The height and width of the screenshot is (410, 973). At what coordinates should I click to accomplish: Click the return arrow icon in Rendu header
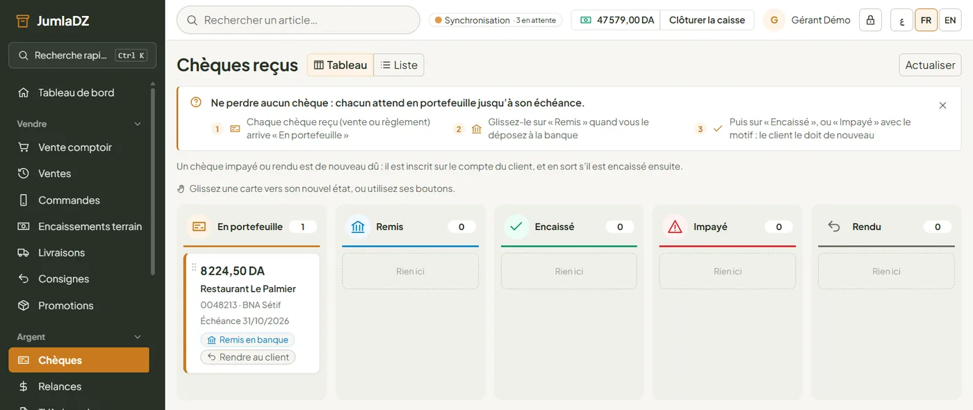(834, 227)
